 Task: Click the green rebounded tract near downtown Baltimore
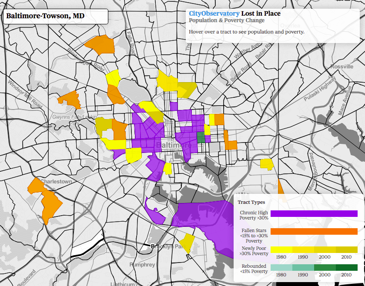tap(201, 137)
